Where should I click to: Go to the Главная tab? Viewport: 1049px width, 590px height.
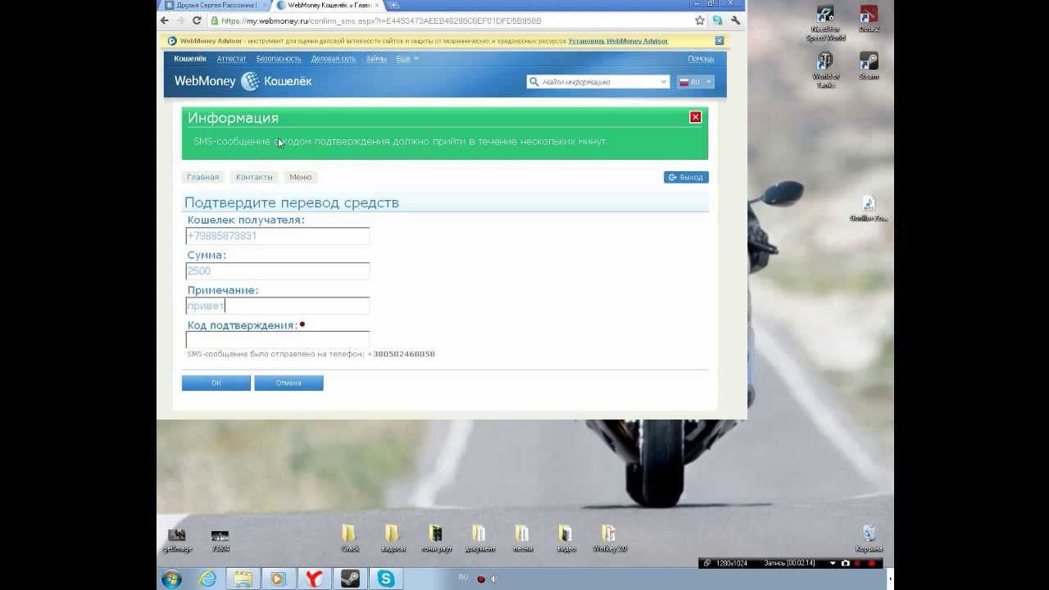202,177
